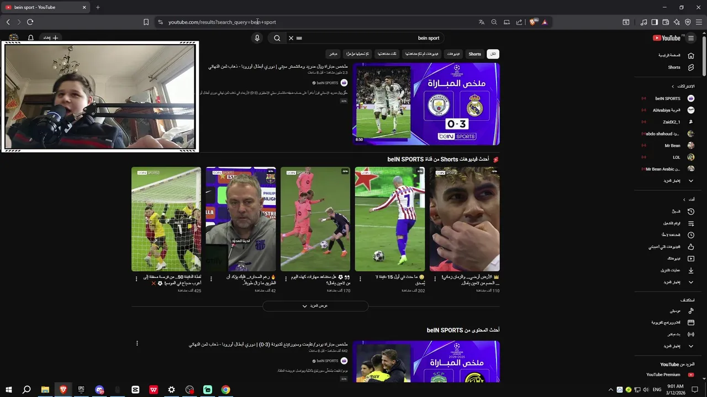Open options menu for 42 thousand views Short
The height and width of the screenshot is (397, 707).
(211, 279)
